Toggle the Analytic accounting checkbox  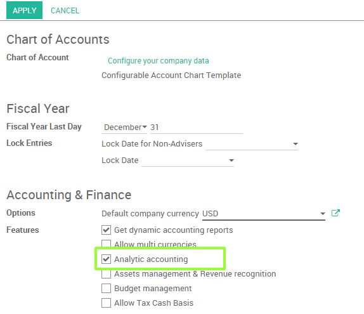[106, 259]
